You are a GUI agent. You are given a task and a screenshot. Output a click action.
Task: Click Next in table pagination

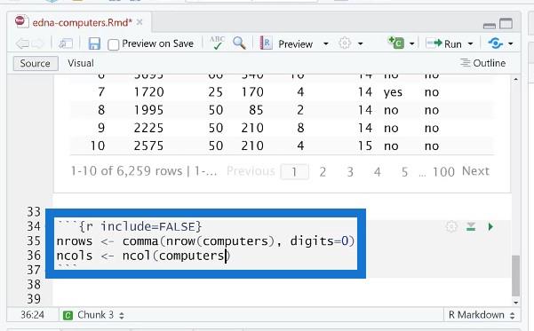475,170
